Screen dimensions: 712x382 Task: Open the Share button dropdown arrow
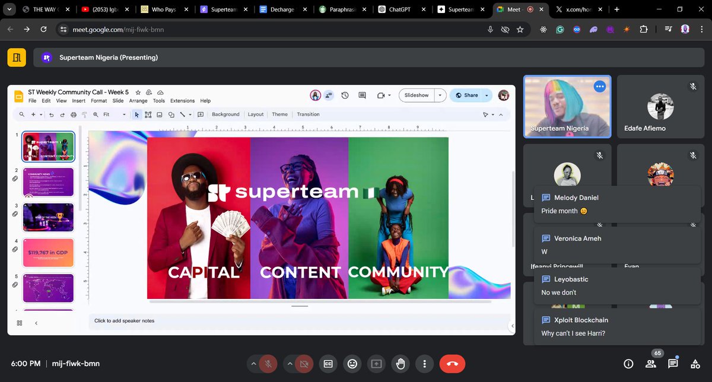coord(487,95)
